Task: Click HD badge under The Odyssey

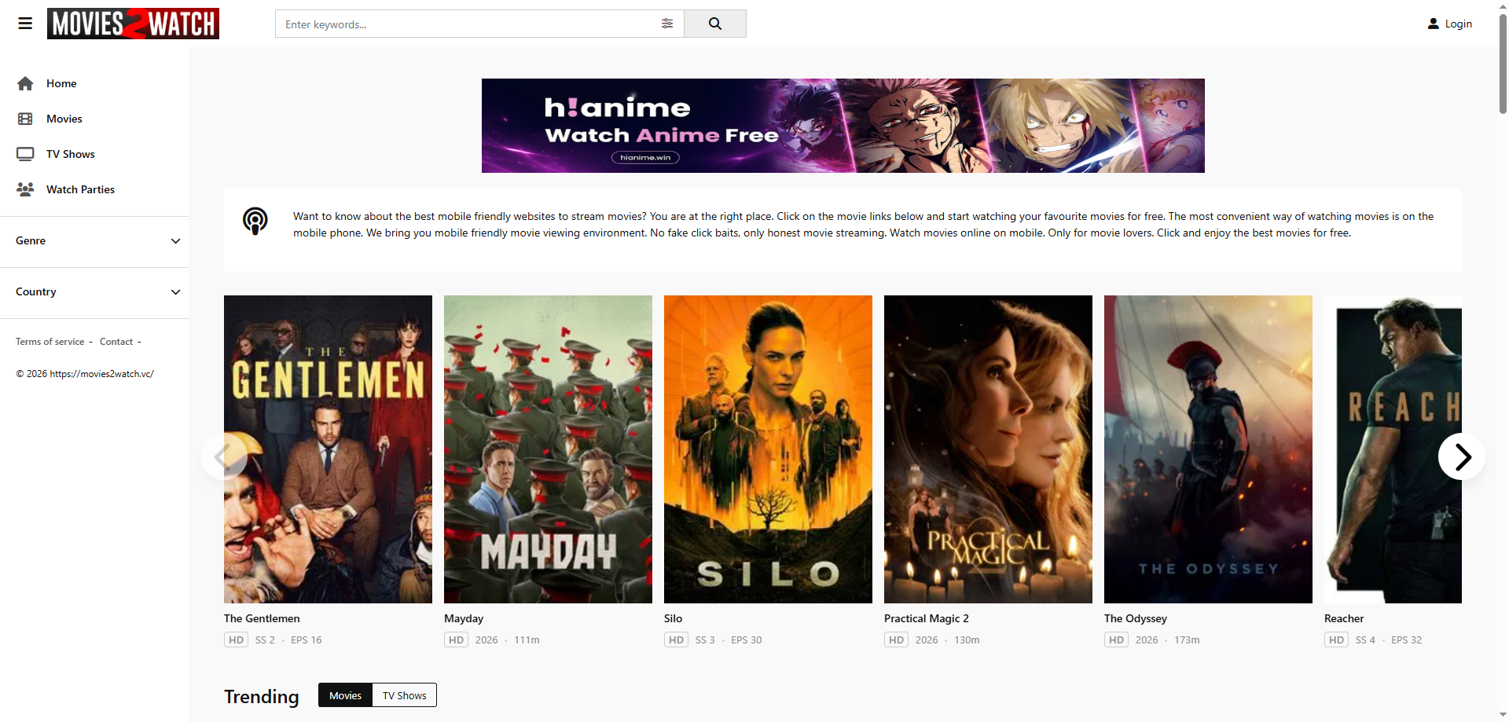Action: pos(1116,640)
